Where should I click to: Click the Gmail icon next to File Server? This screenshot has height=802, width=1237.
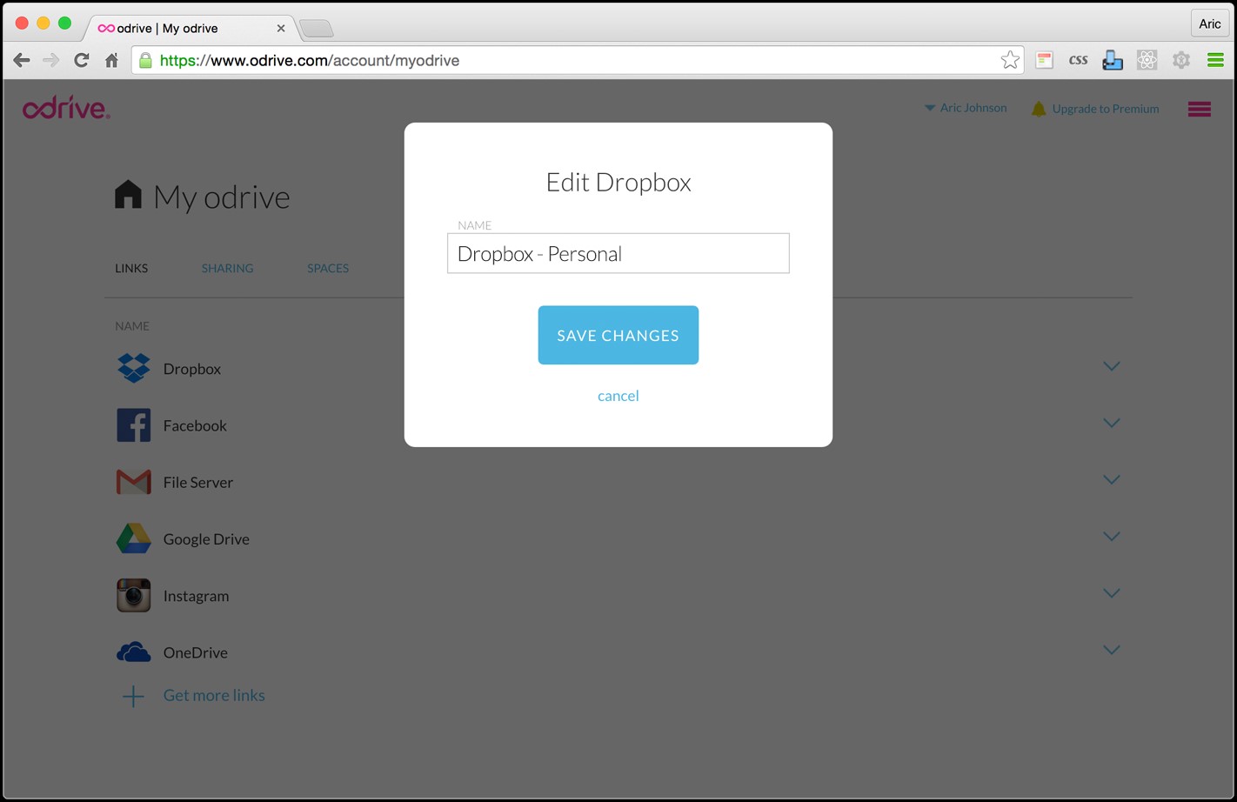(x=133, y=482)
